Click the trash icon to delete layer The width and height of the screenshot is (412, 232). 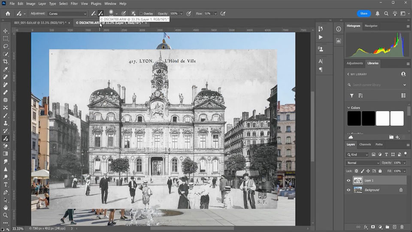tap(402, 227)
